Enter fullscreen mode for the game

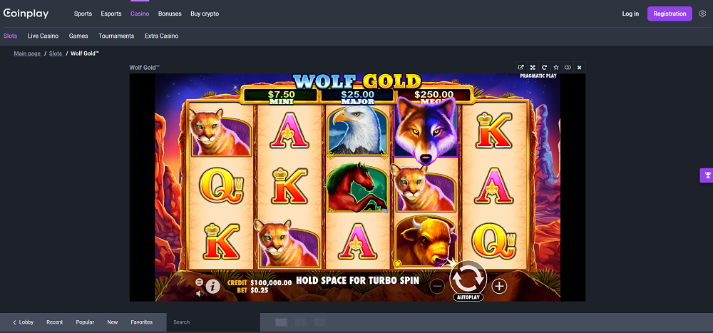[533, 67]
